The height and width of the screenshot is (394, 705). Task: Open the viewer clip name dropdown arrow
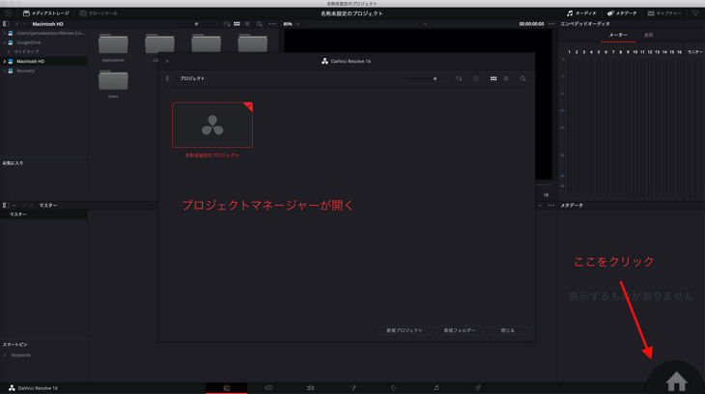coord(425,24)
